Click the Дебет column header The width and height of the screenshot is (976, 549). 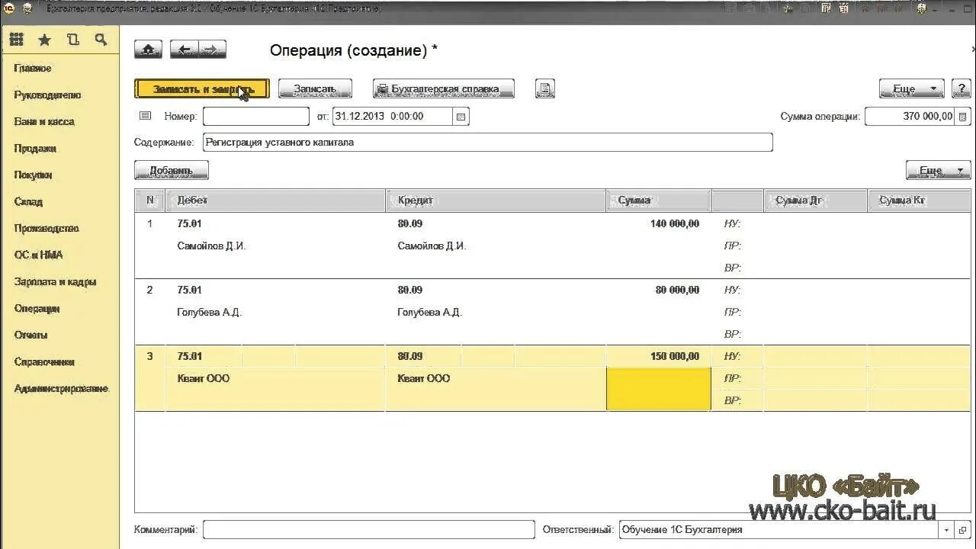click(x=276, y=201)
